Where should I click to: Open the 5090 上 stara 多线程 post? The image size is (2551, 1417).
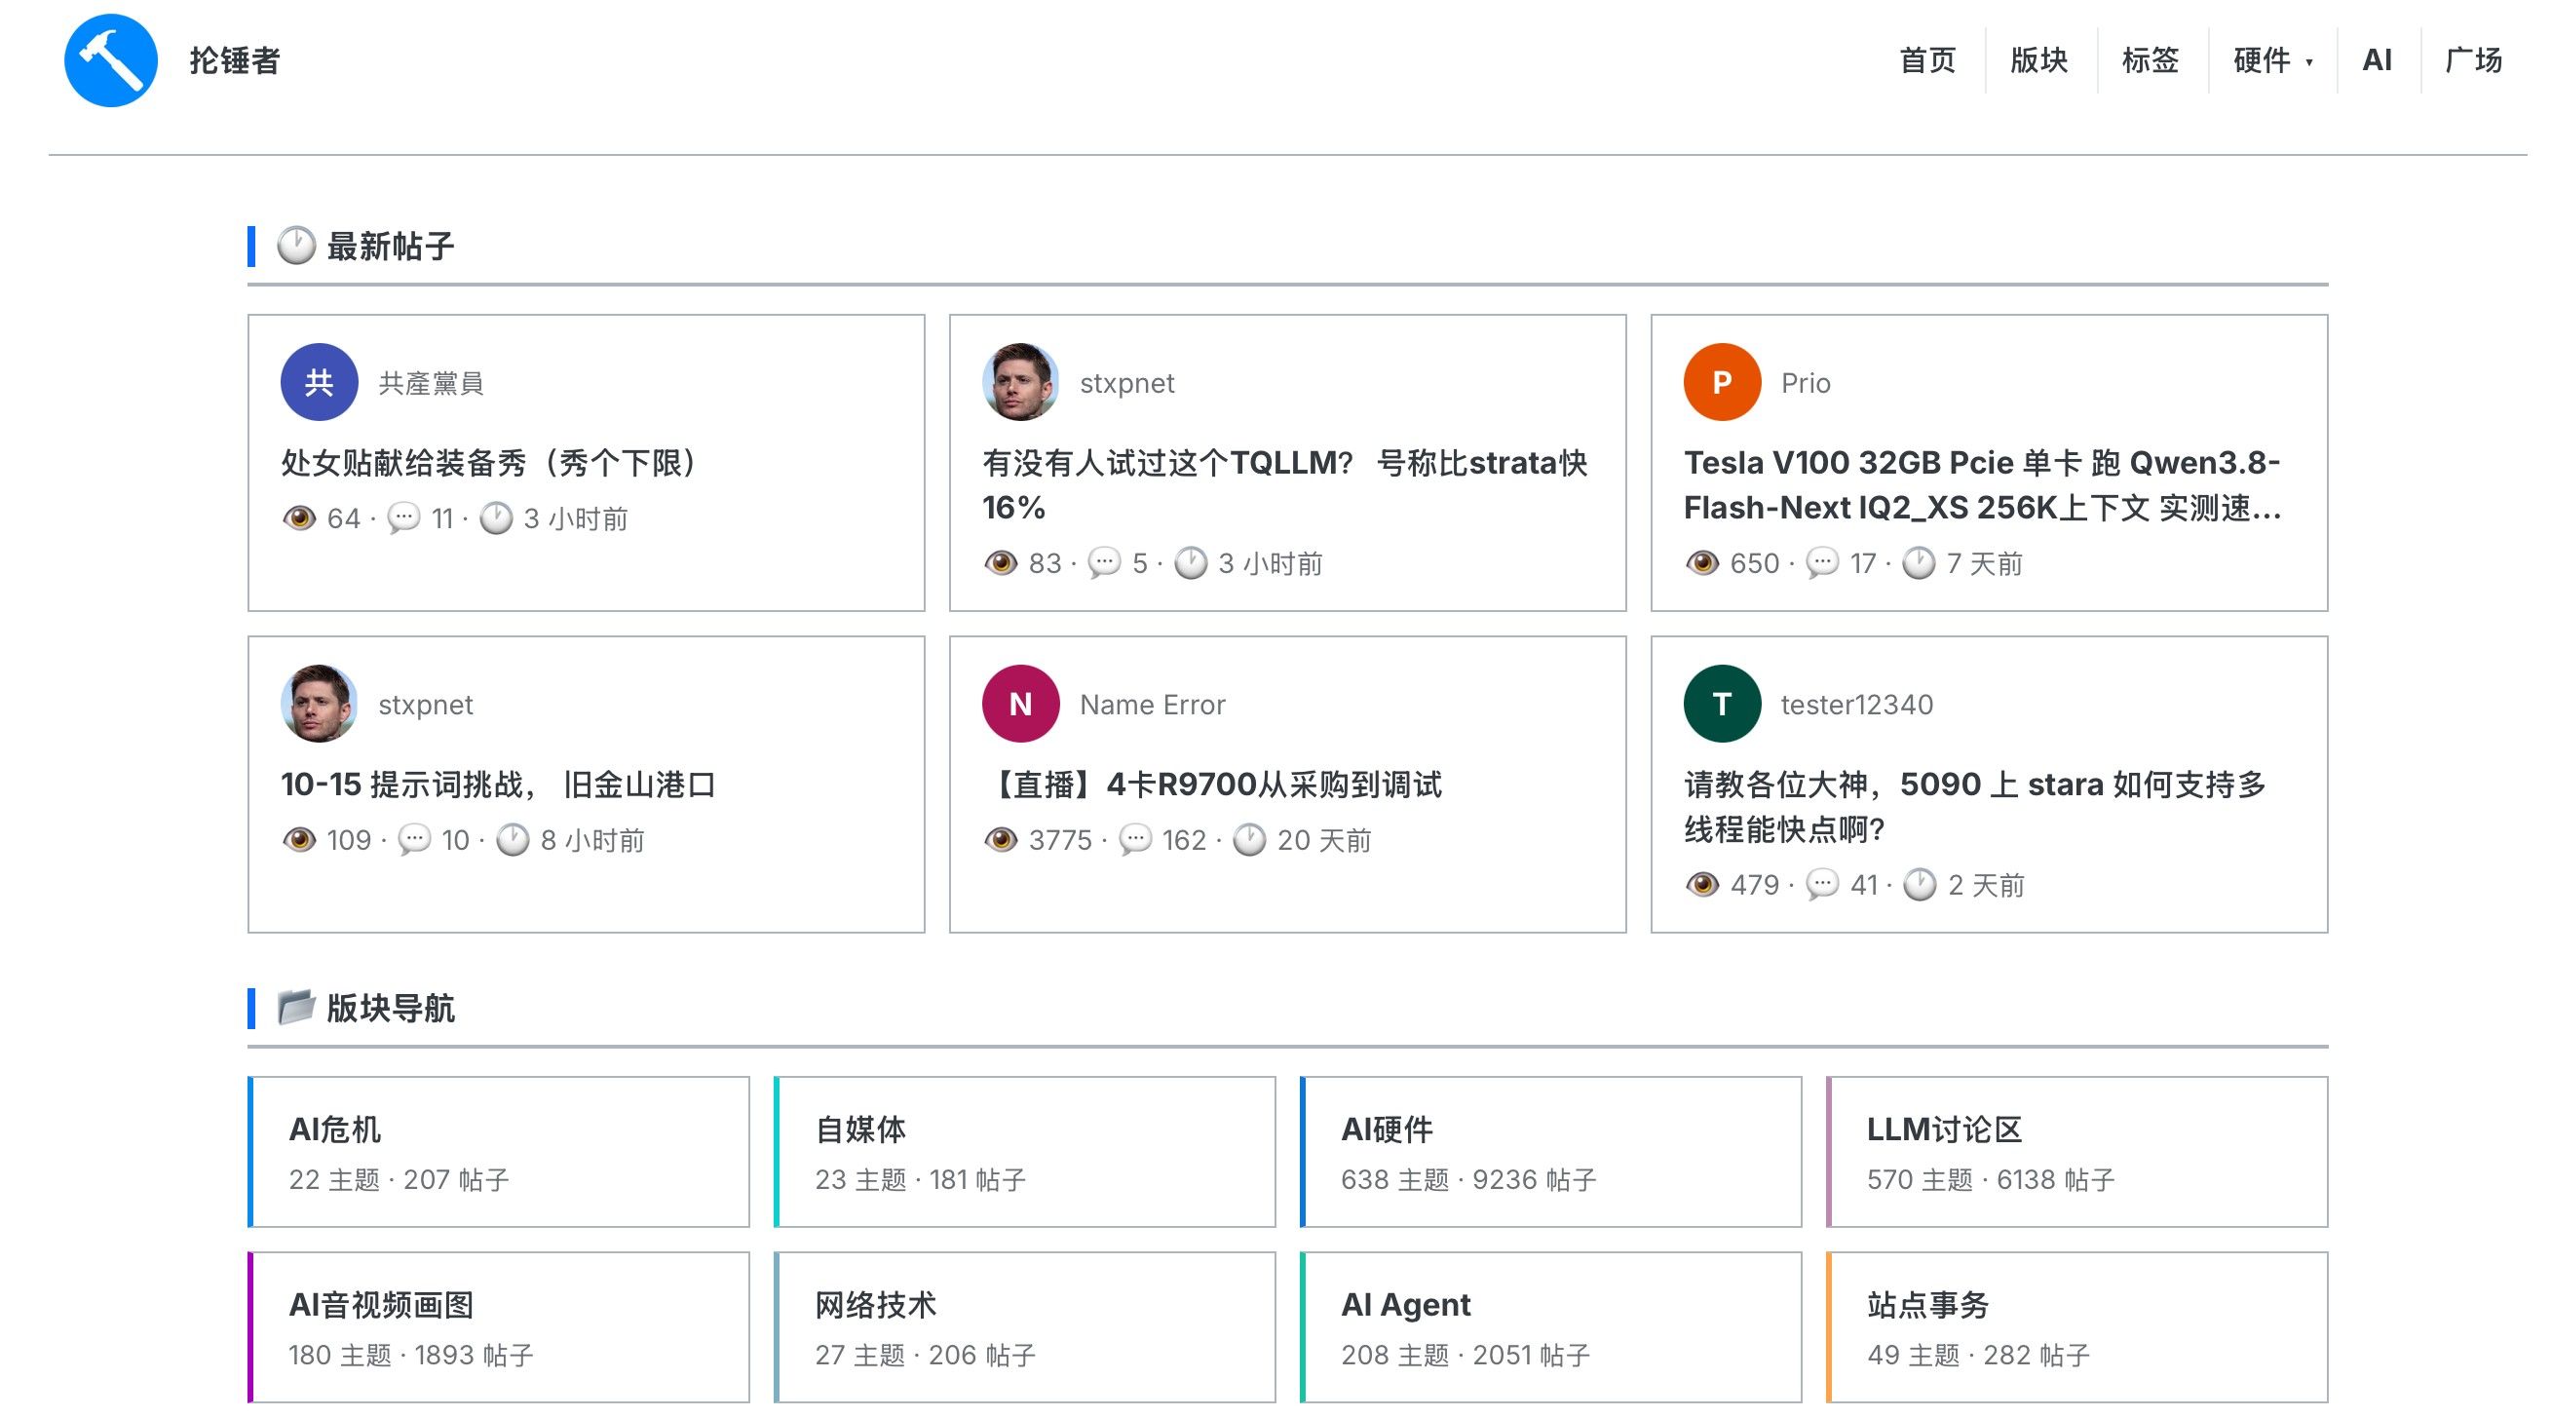click(x=1975, y=806)
